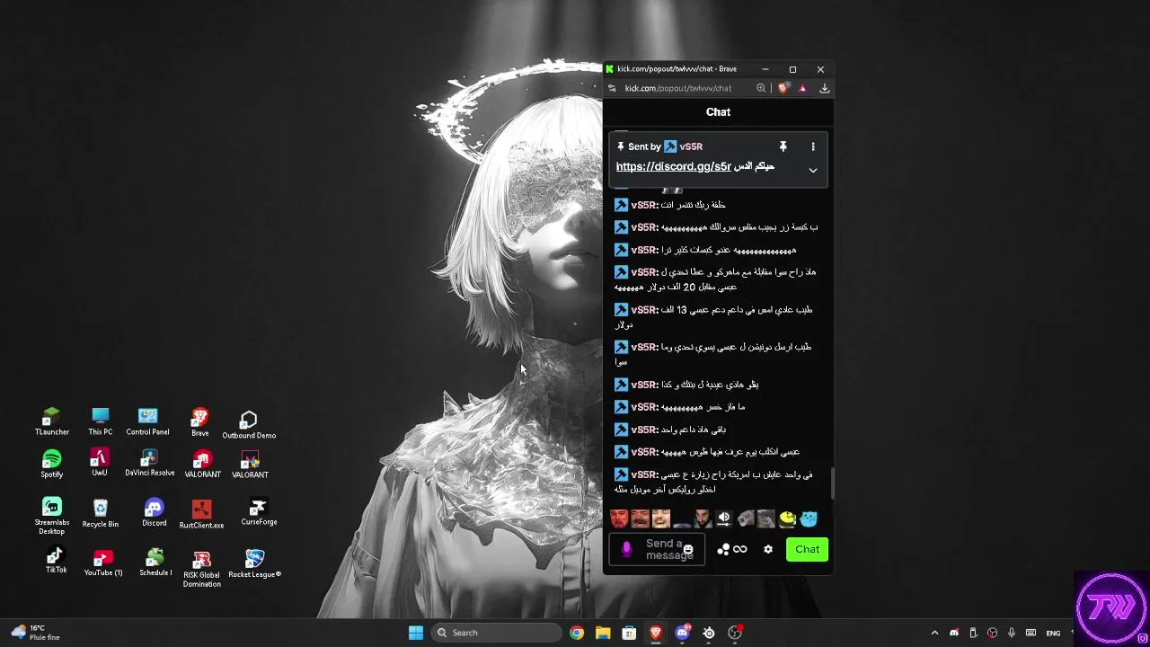Select Outbound Demo desktop shortcut
This screenshot has height=647, width=1150.
click(249, 425)
